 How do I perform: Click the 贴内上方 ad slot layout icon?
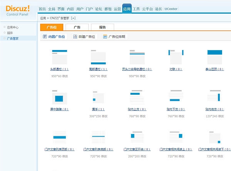pos(137,97)
